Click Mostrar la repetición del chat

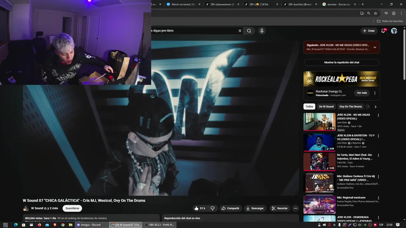[342, 62]
